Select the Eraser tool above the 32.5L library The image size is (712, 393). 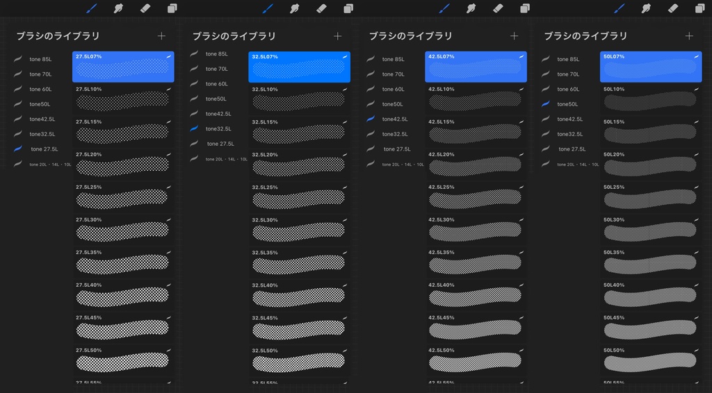point(321,8)
